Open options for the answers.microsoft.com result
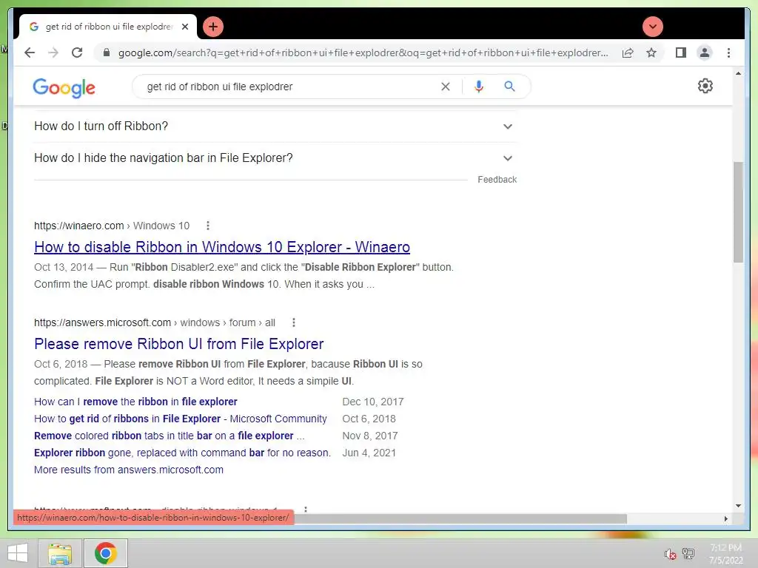 [x=293, y=322]
